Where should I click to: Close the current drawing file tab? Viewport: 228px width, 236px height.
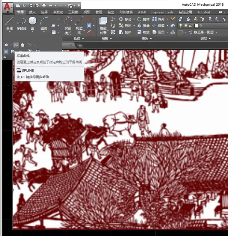click(x=70, y=45)
